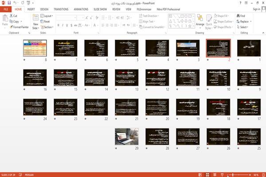Click the Normal view icon in status bar
Viewport: 266px width, 177px height.
(x=200, y=175)
